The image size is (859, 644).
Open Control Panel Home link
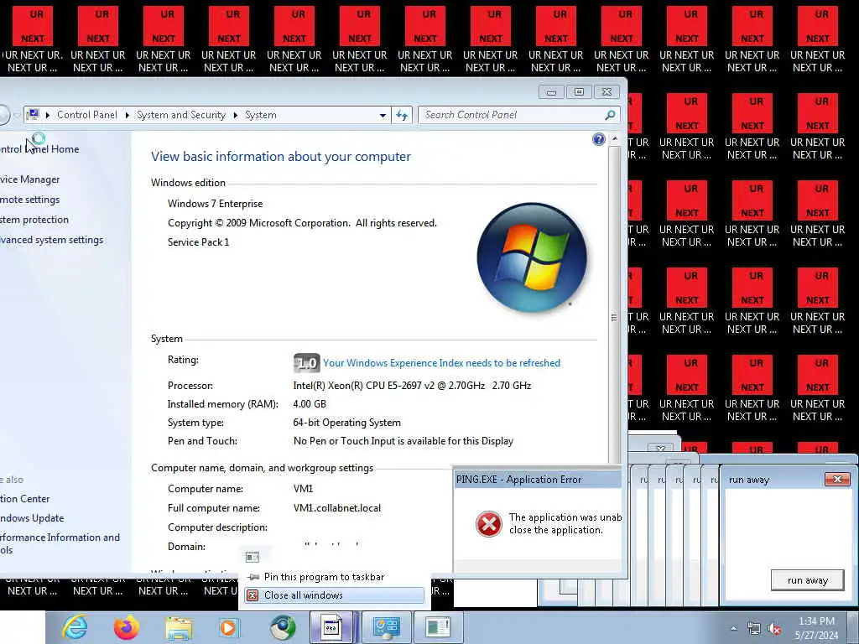[39, 149]
